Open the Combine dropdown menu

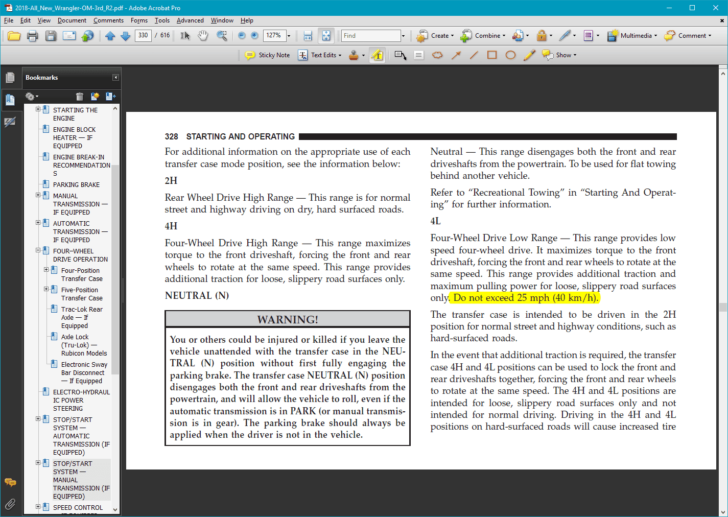(x=483, y=36)
